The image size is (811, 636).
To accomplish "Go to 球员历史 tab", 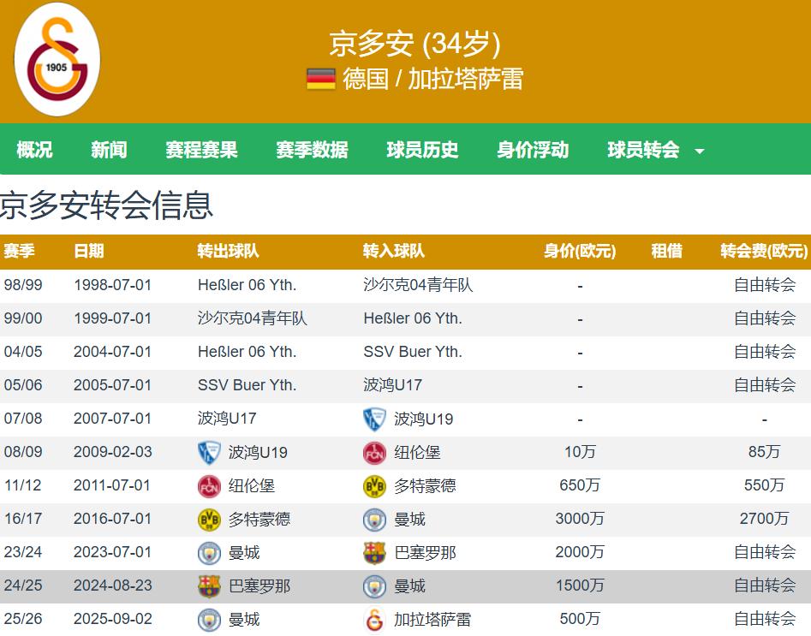I will click(x=422, y=150).
